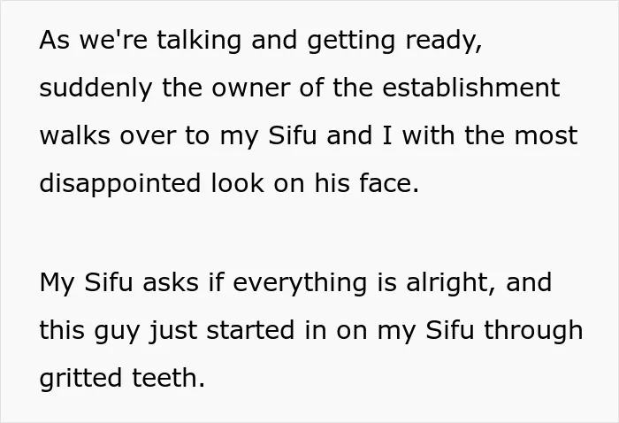Click the word "walks"
The image size is (619, 423).
74,135
